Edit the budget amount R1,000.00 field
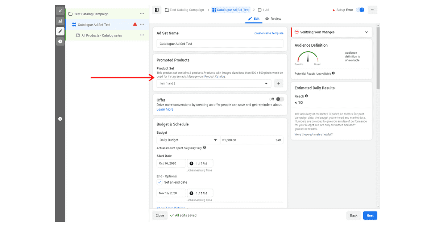The image size is (435, 227). 252,140
